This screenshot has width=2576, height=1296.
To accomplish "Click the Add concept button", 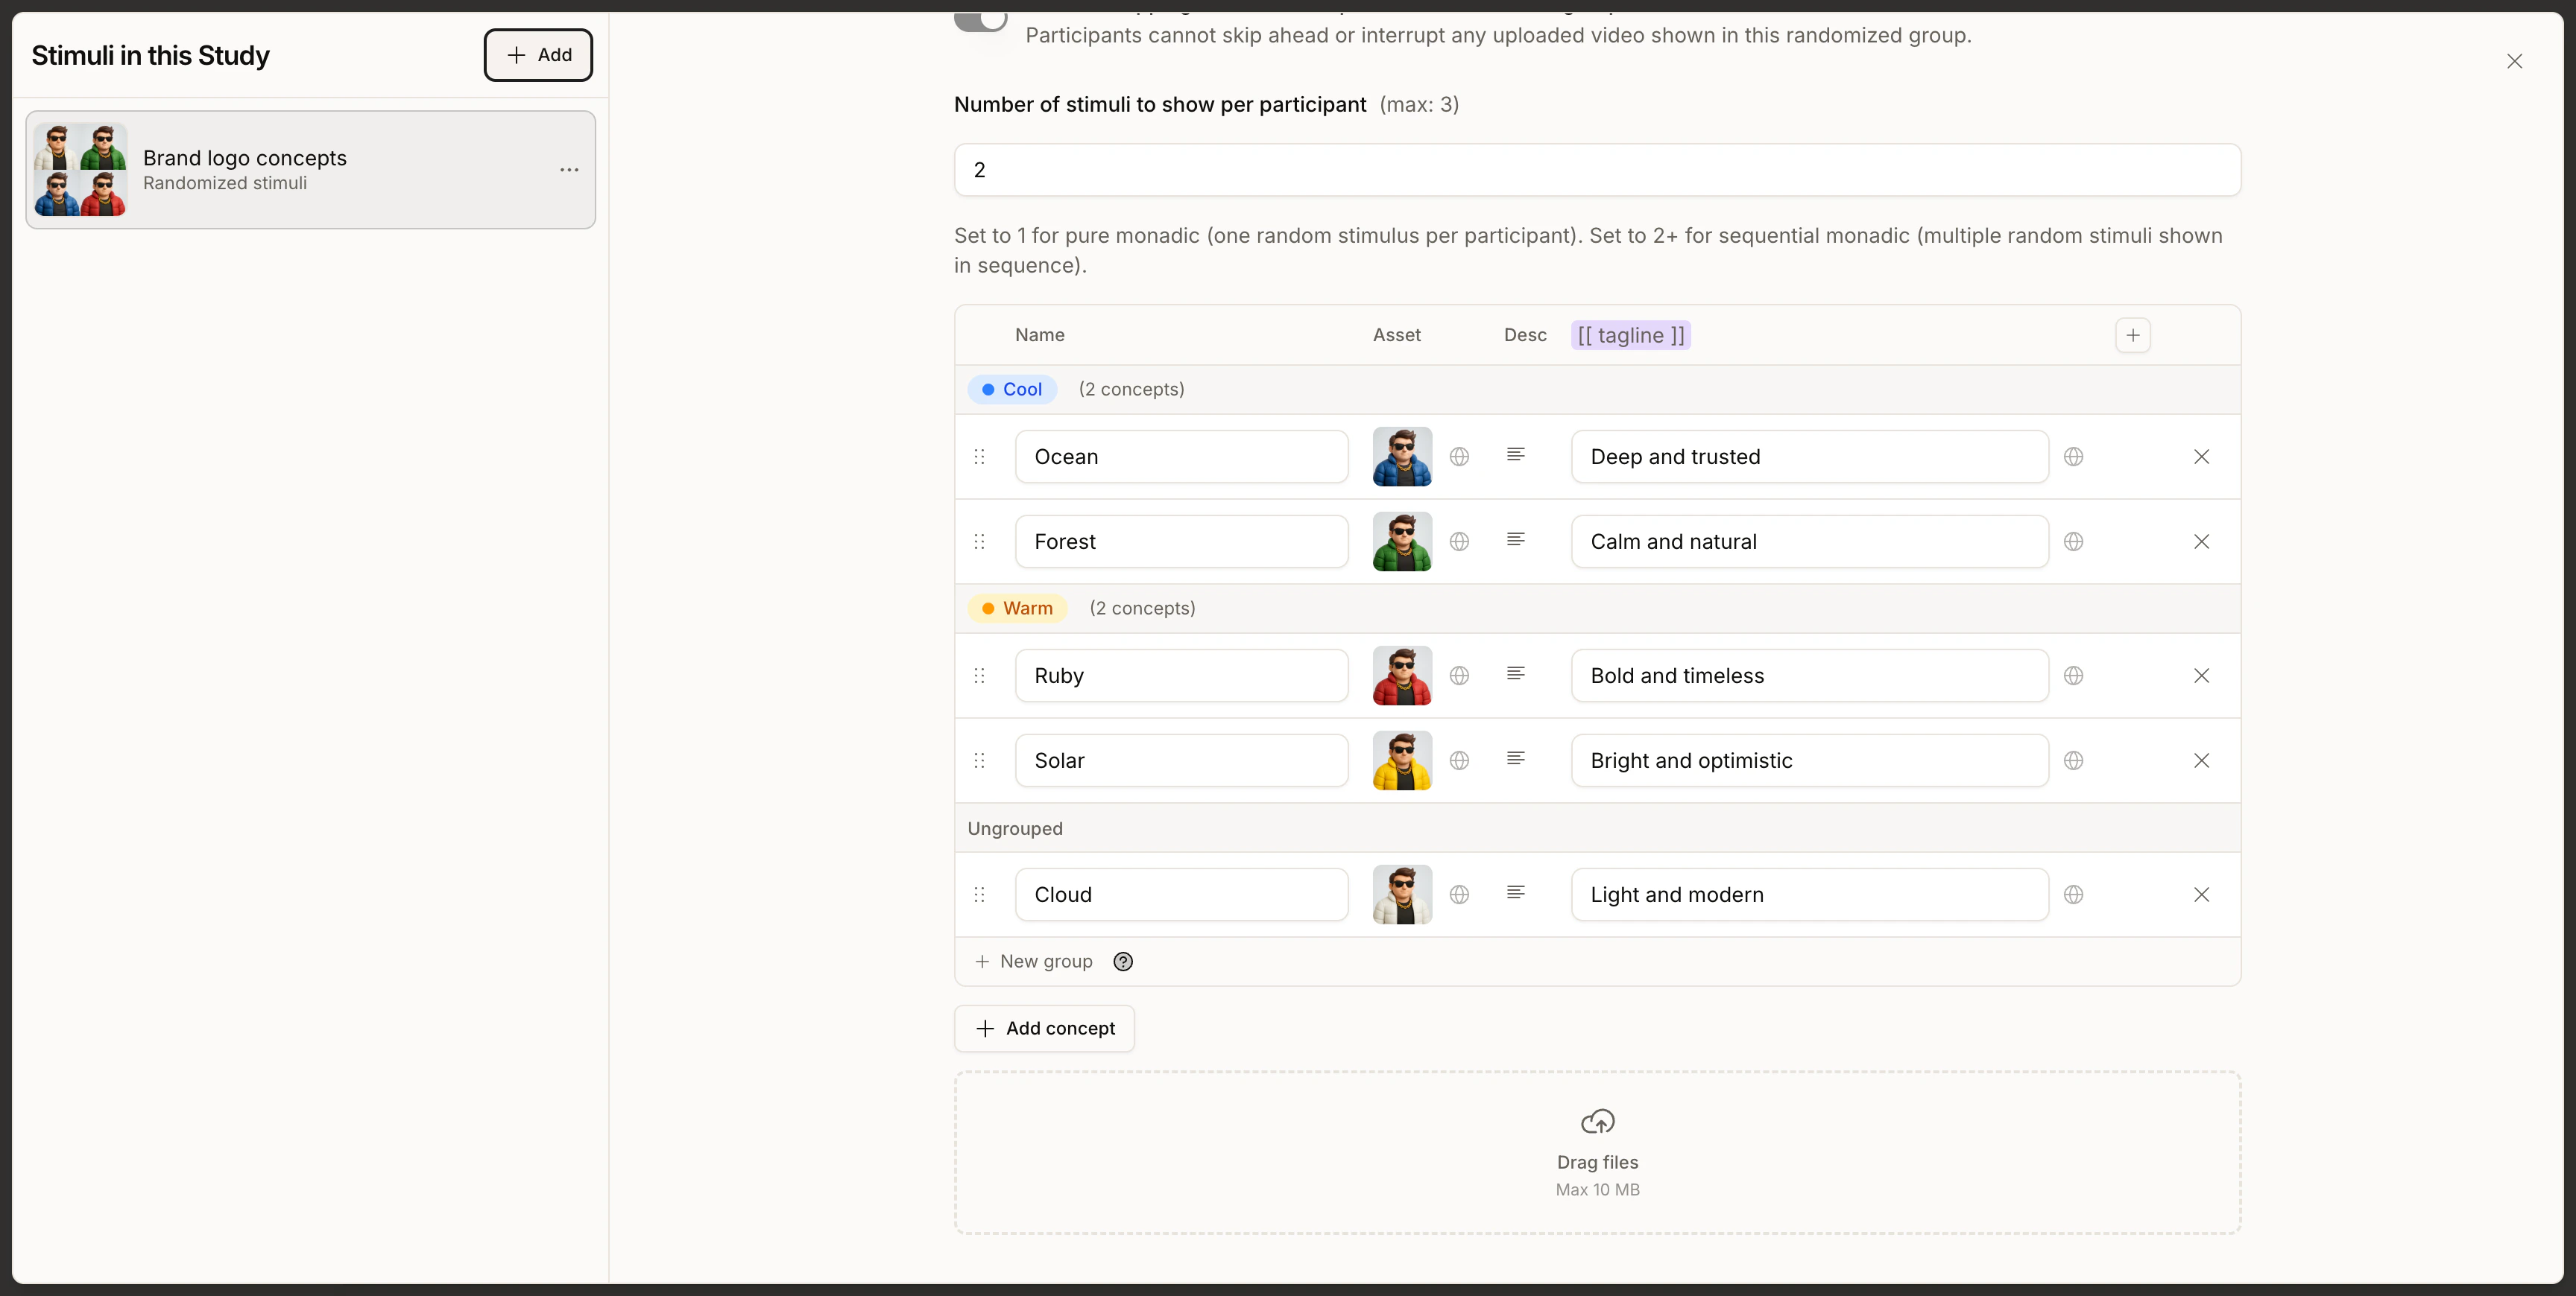I will point(1044,1028).
